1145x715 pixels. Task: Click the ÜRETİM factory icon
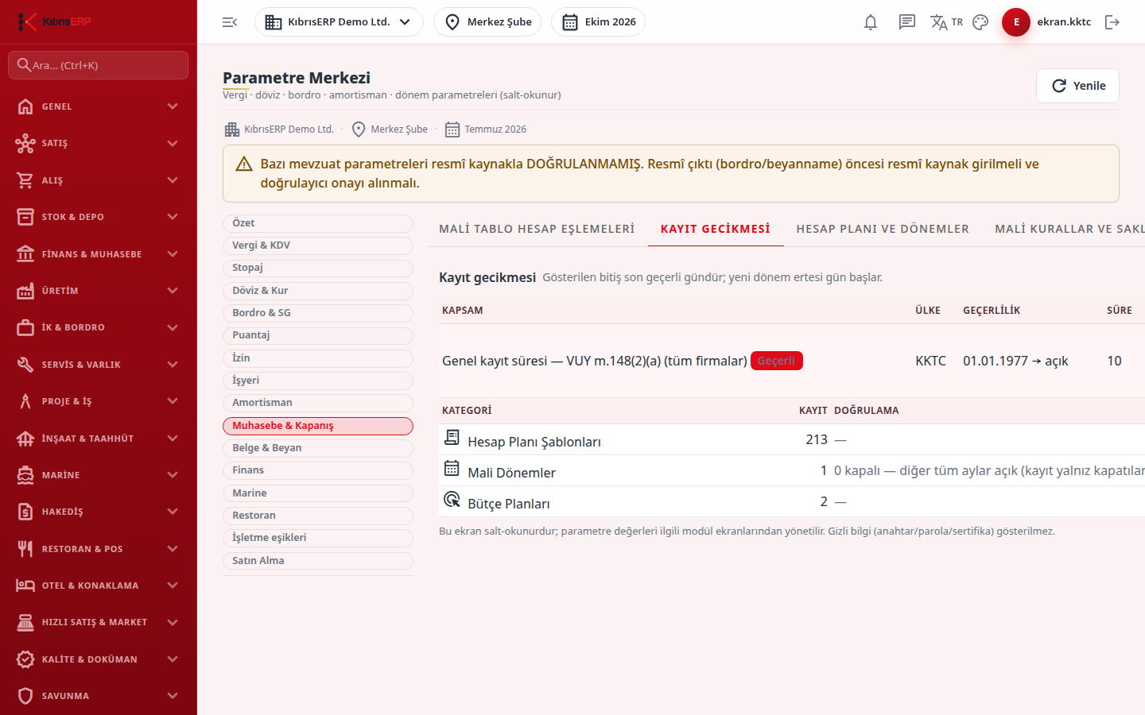(x=25, y=291)
